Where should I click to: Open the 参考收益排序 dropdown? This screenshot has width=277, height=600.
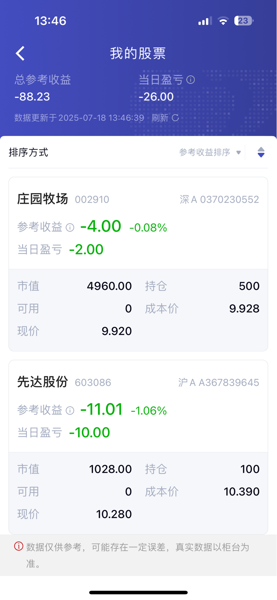click(210, 152)
